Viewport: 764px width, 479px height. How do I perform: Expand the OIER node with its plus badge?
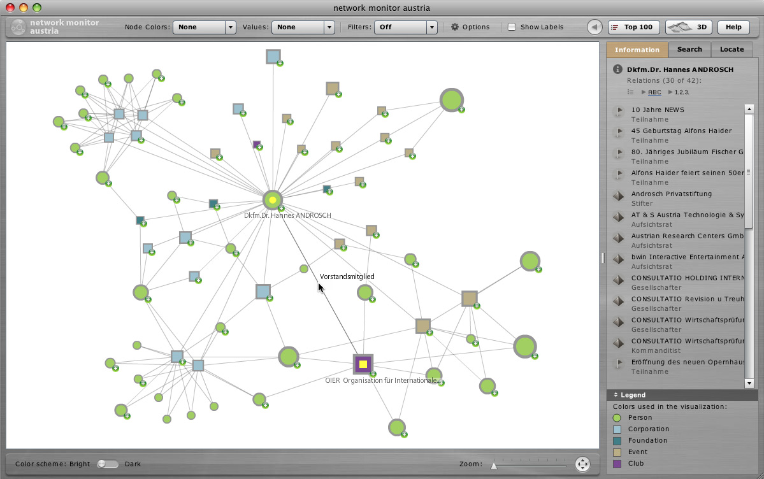[373, 375]
